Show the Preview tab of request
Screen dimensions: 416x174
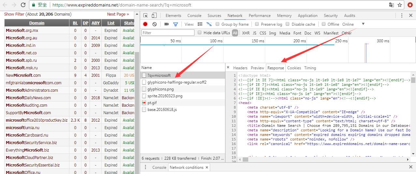(x=257, y=68)
